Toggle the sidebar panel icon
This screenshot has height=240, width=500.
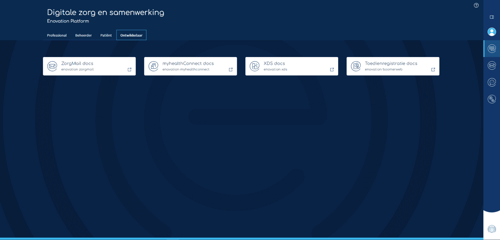(x=492, y=17)
